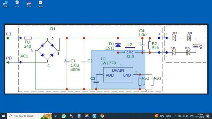Click the FU fuse symbol in schematic
This screenshot has height=119, width=212.
[x=28, y=38]
